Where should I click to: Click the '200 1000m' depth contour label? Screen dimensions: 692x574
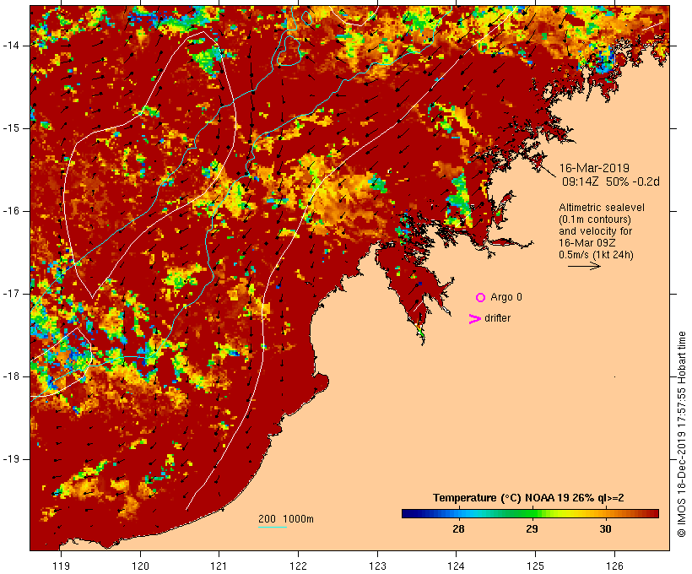286,519
